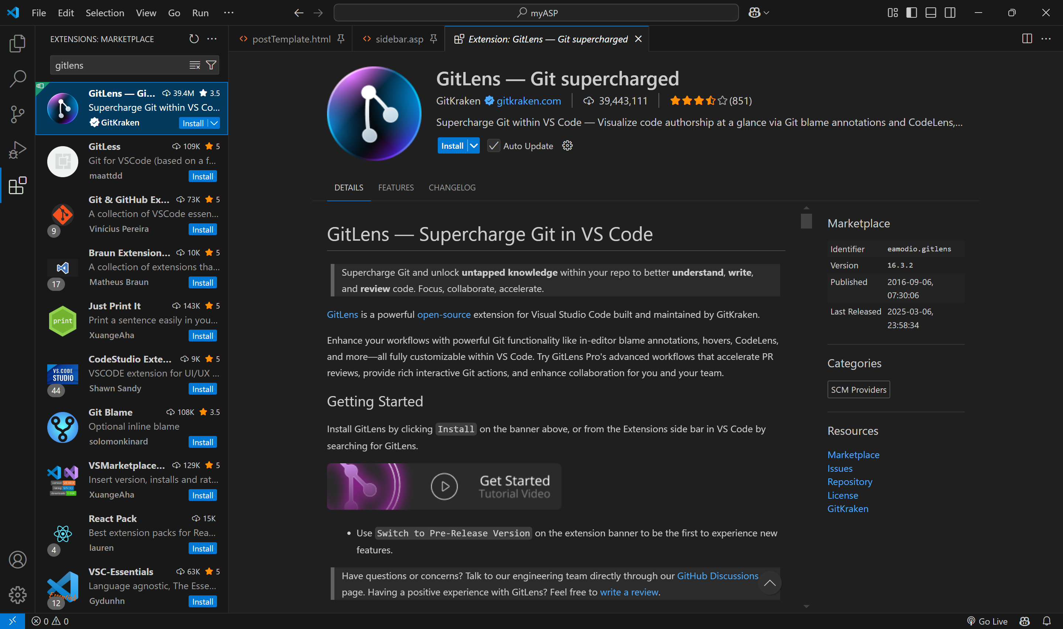
Task: Open Copilot status in status bar
Action: pyautogui.click(x=1025, y=621)
